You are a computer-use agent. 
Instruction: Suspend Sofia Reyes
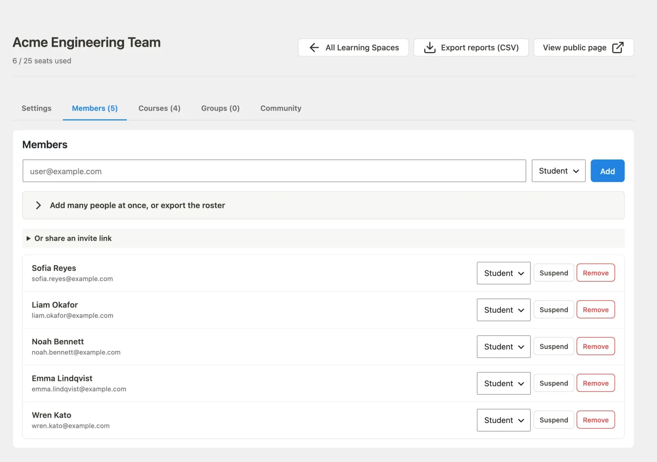554,273
